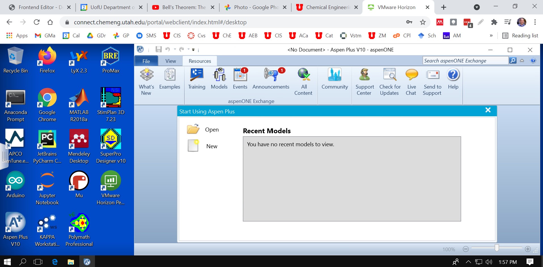Open Customize Quick Access Toolbar dropdown
Viewport: 543px width, 267px height.
(x=193, y=49)
